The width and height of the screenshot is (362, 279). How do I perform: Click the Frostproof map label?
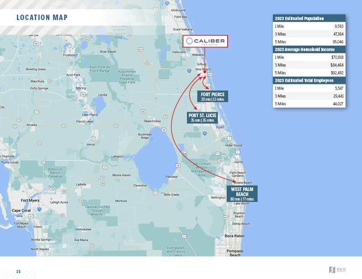click(70, 55)
